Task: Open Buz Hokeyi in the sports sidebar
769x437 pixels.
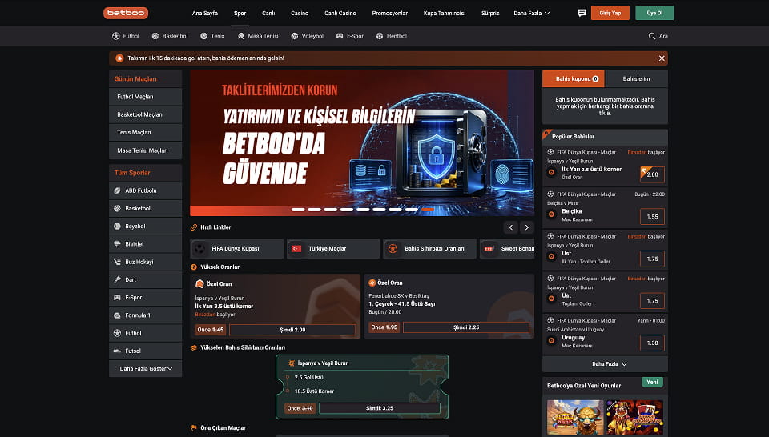Action: tap(145, 262)
